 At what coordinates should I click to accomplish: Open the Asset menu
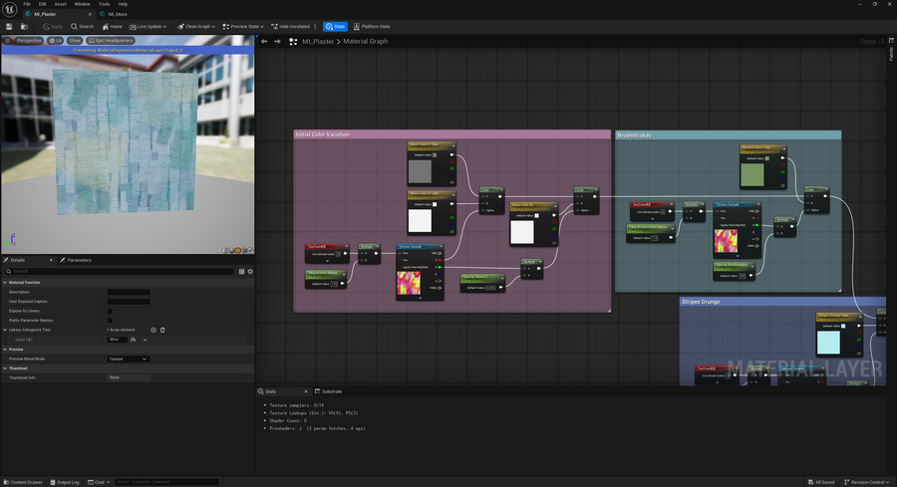pos(60,4)
